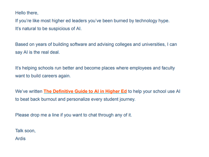This screenshot has height=157, width=209.
Task: Click the signature name "Ardis"
Action: coord(21,139)
